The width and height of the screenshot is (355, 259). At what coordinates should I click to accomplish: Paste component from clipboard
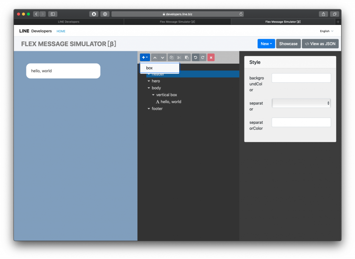point(187,57)
